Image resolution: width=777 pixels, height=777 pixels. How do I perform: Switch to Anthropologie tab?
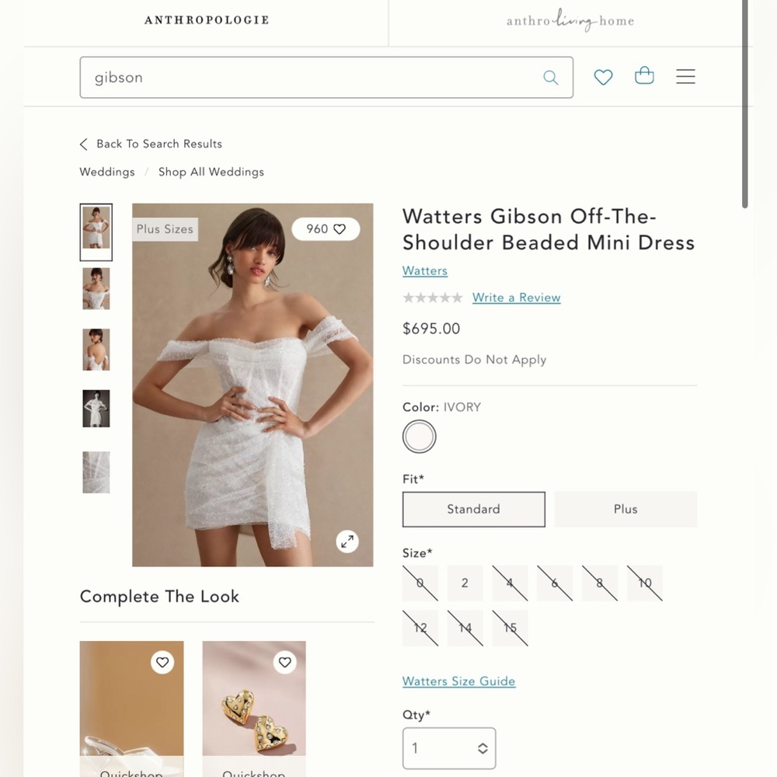pyautogui.click(x=207, y=20)
